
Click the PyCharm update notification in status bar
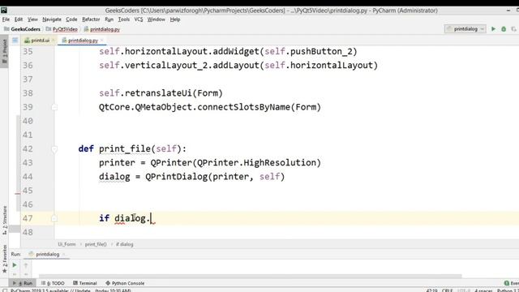tap(71, 290)
